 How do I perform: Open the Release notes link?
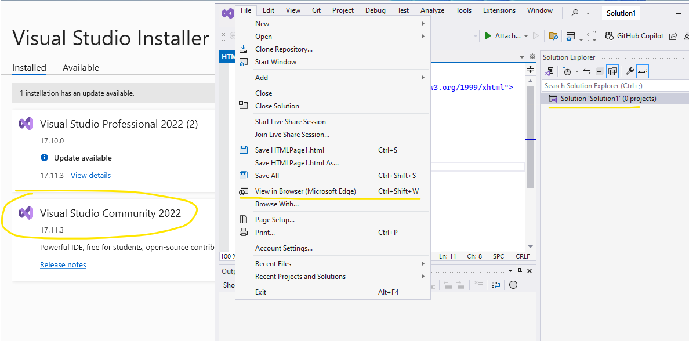tap(63, 264)
